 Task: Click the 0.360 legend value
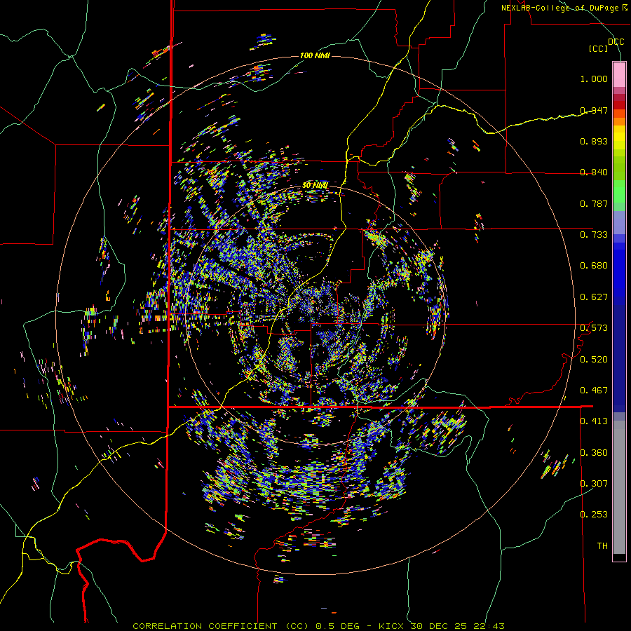click(x=594, y=453)
